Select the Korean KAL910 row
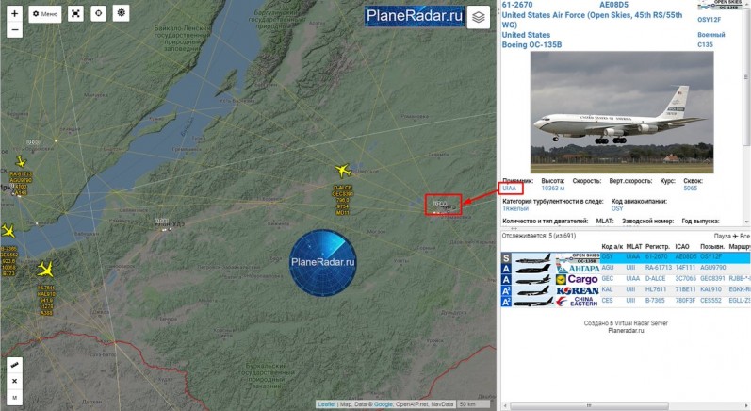751x411 pixels. pyautogui.click(x=626, y=290)
